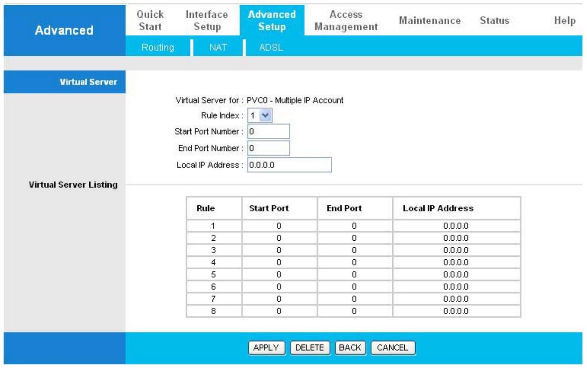Viewport: 587px width, 368px height.
Task: Select the Rule column header
Action: point(214,208)
